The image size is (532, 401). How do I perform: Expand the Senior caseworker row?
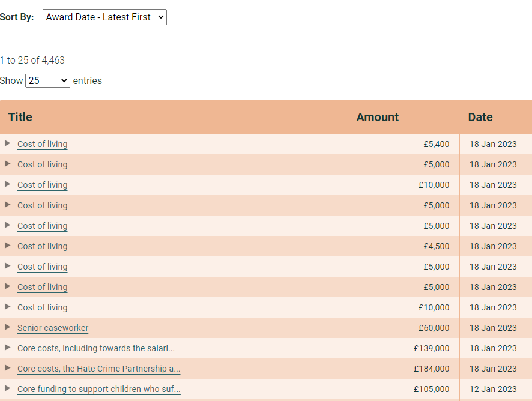pos(7,328)
